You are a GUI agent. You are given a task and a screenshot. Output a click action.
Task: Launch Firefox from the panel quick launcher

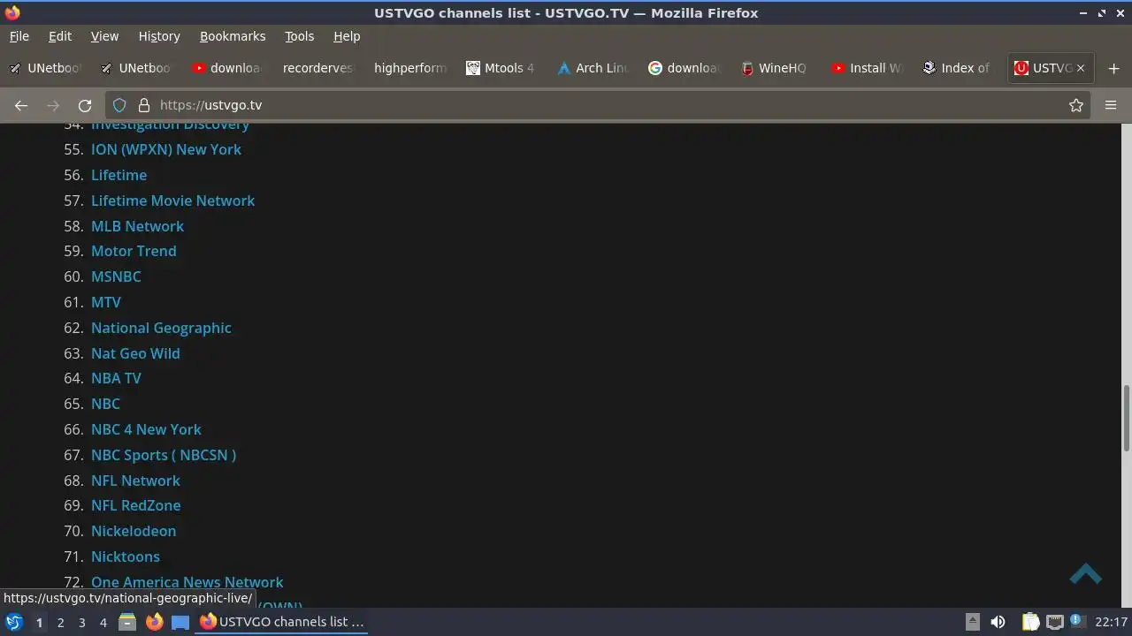tap(155, 622)
